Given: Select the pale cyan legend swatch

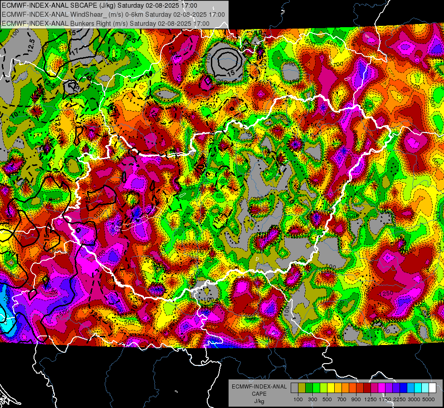Looking at the screenshot, I should (x=425, y=388).
